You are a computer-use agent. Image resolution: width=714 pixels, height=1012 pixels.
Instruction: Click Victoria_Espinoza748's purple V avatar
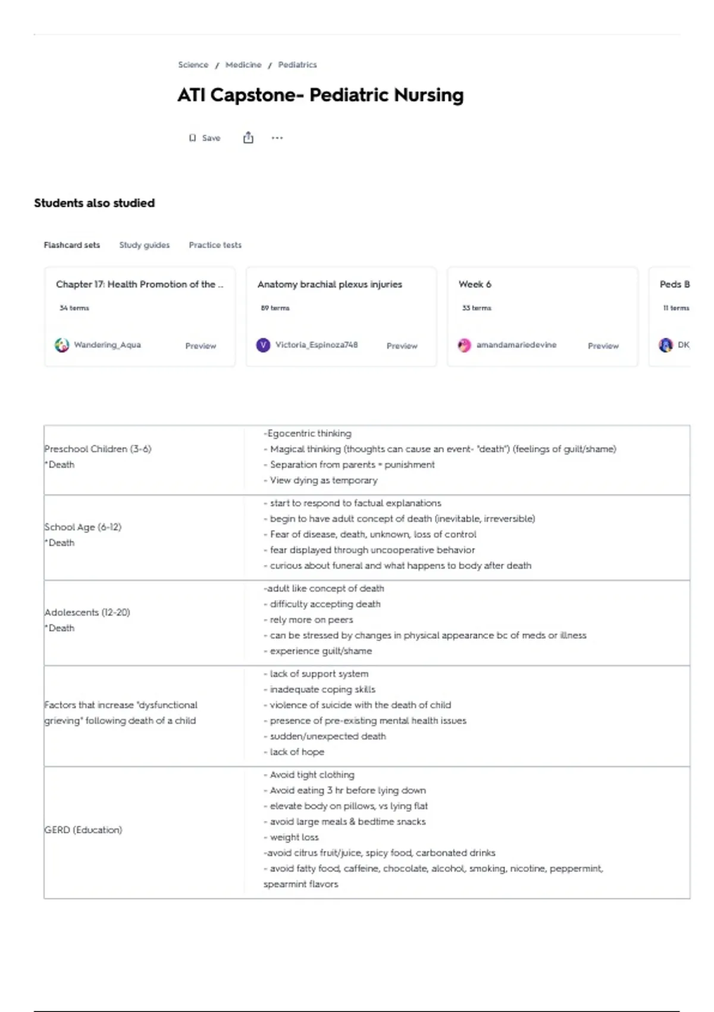263,345
